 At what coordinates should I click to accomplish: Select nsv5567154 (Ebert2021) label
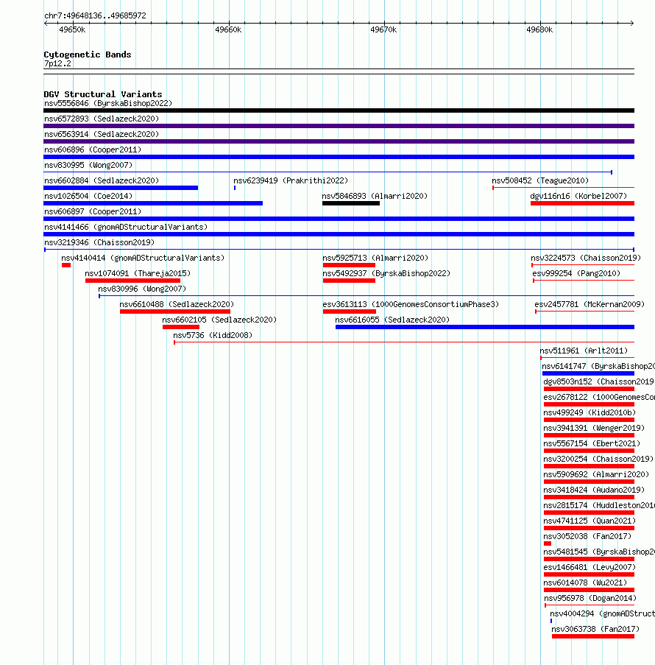[x=592, y=444]
